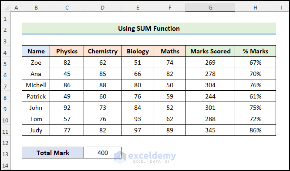Click the % Marks header cell
Image resolution: width=290 pixels, height=171 pixels.
coord(255,51)
